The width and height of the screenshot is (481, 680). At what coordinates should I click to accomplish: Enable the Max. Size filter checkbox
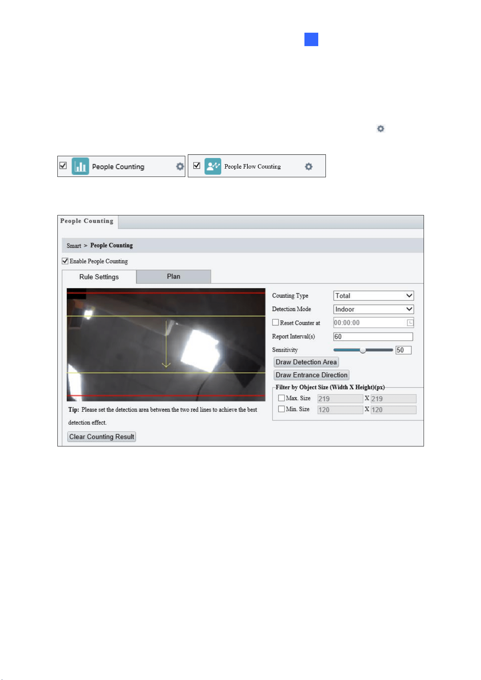(281, 398)
